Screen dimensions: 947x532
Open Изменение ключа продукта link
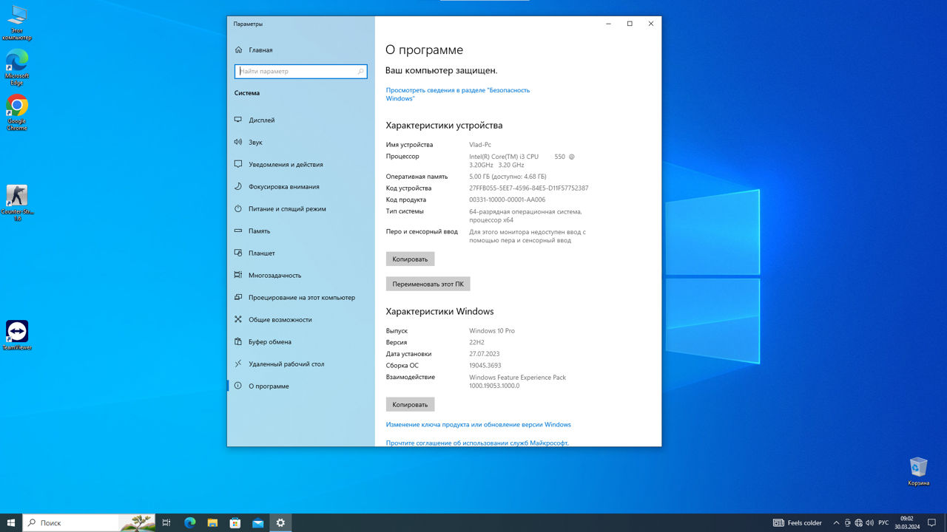479,424
